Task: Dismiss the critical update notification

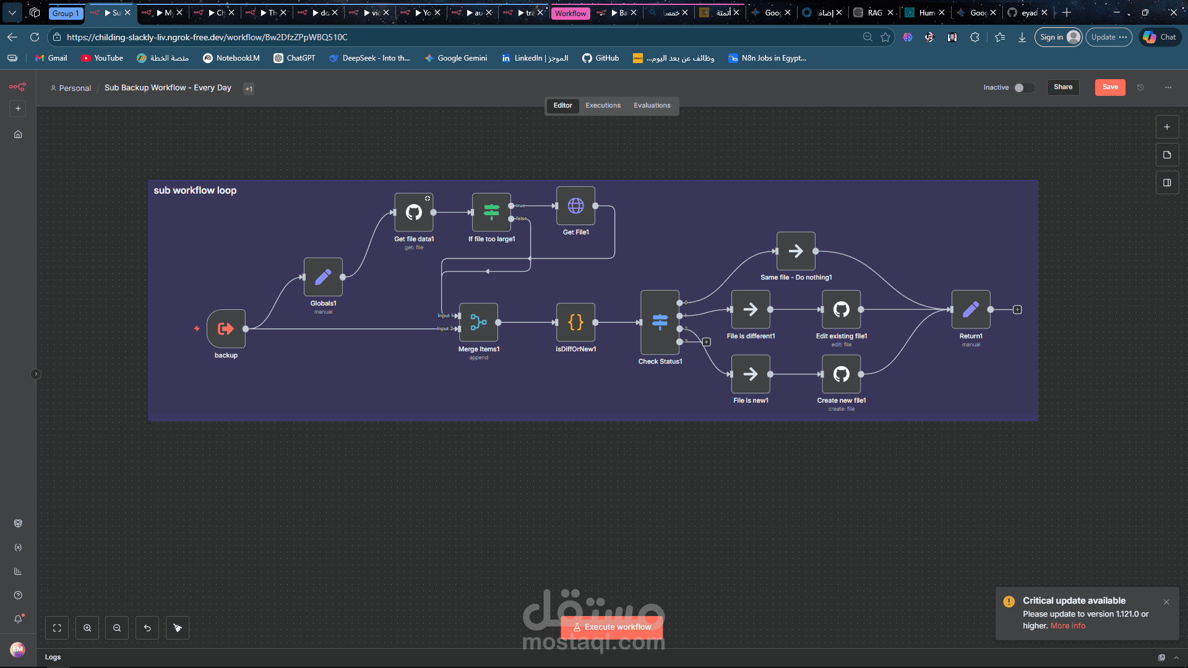Action: [x=1166, y=602]
